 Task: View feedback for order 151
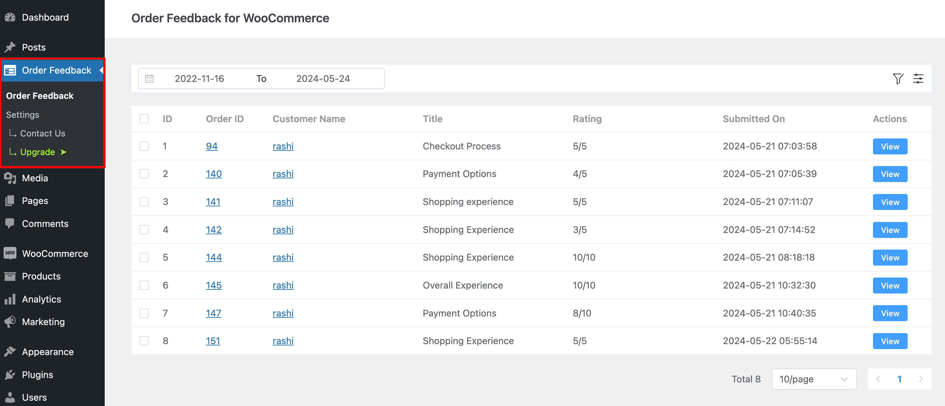click(x=890, y=341)
